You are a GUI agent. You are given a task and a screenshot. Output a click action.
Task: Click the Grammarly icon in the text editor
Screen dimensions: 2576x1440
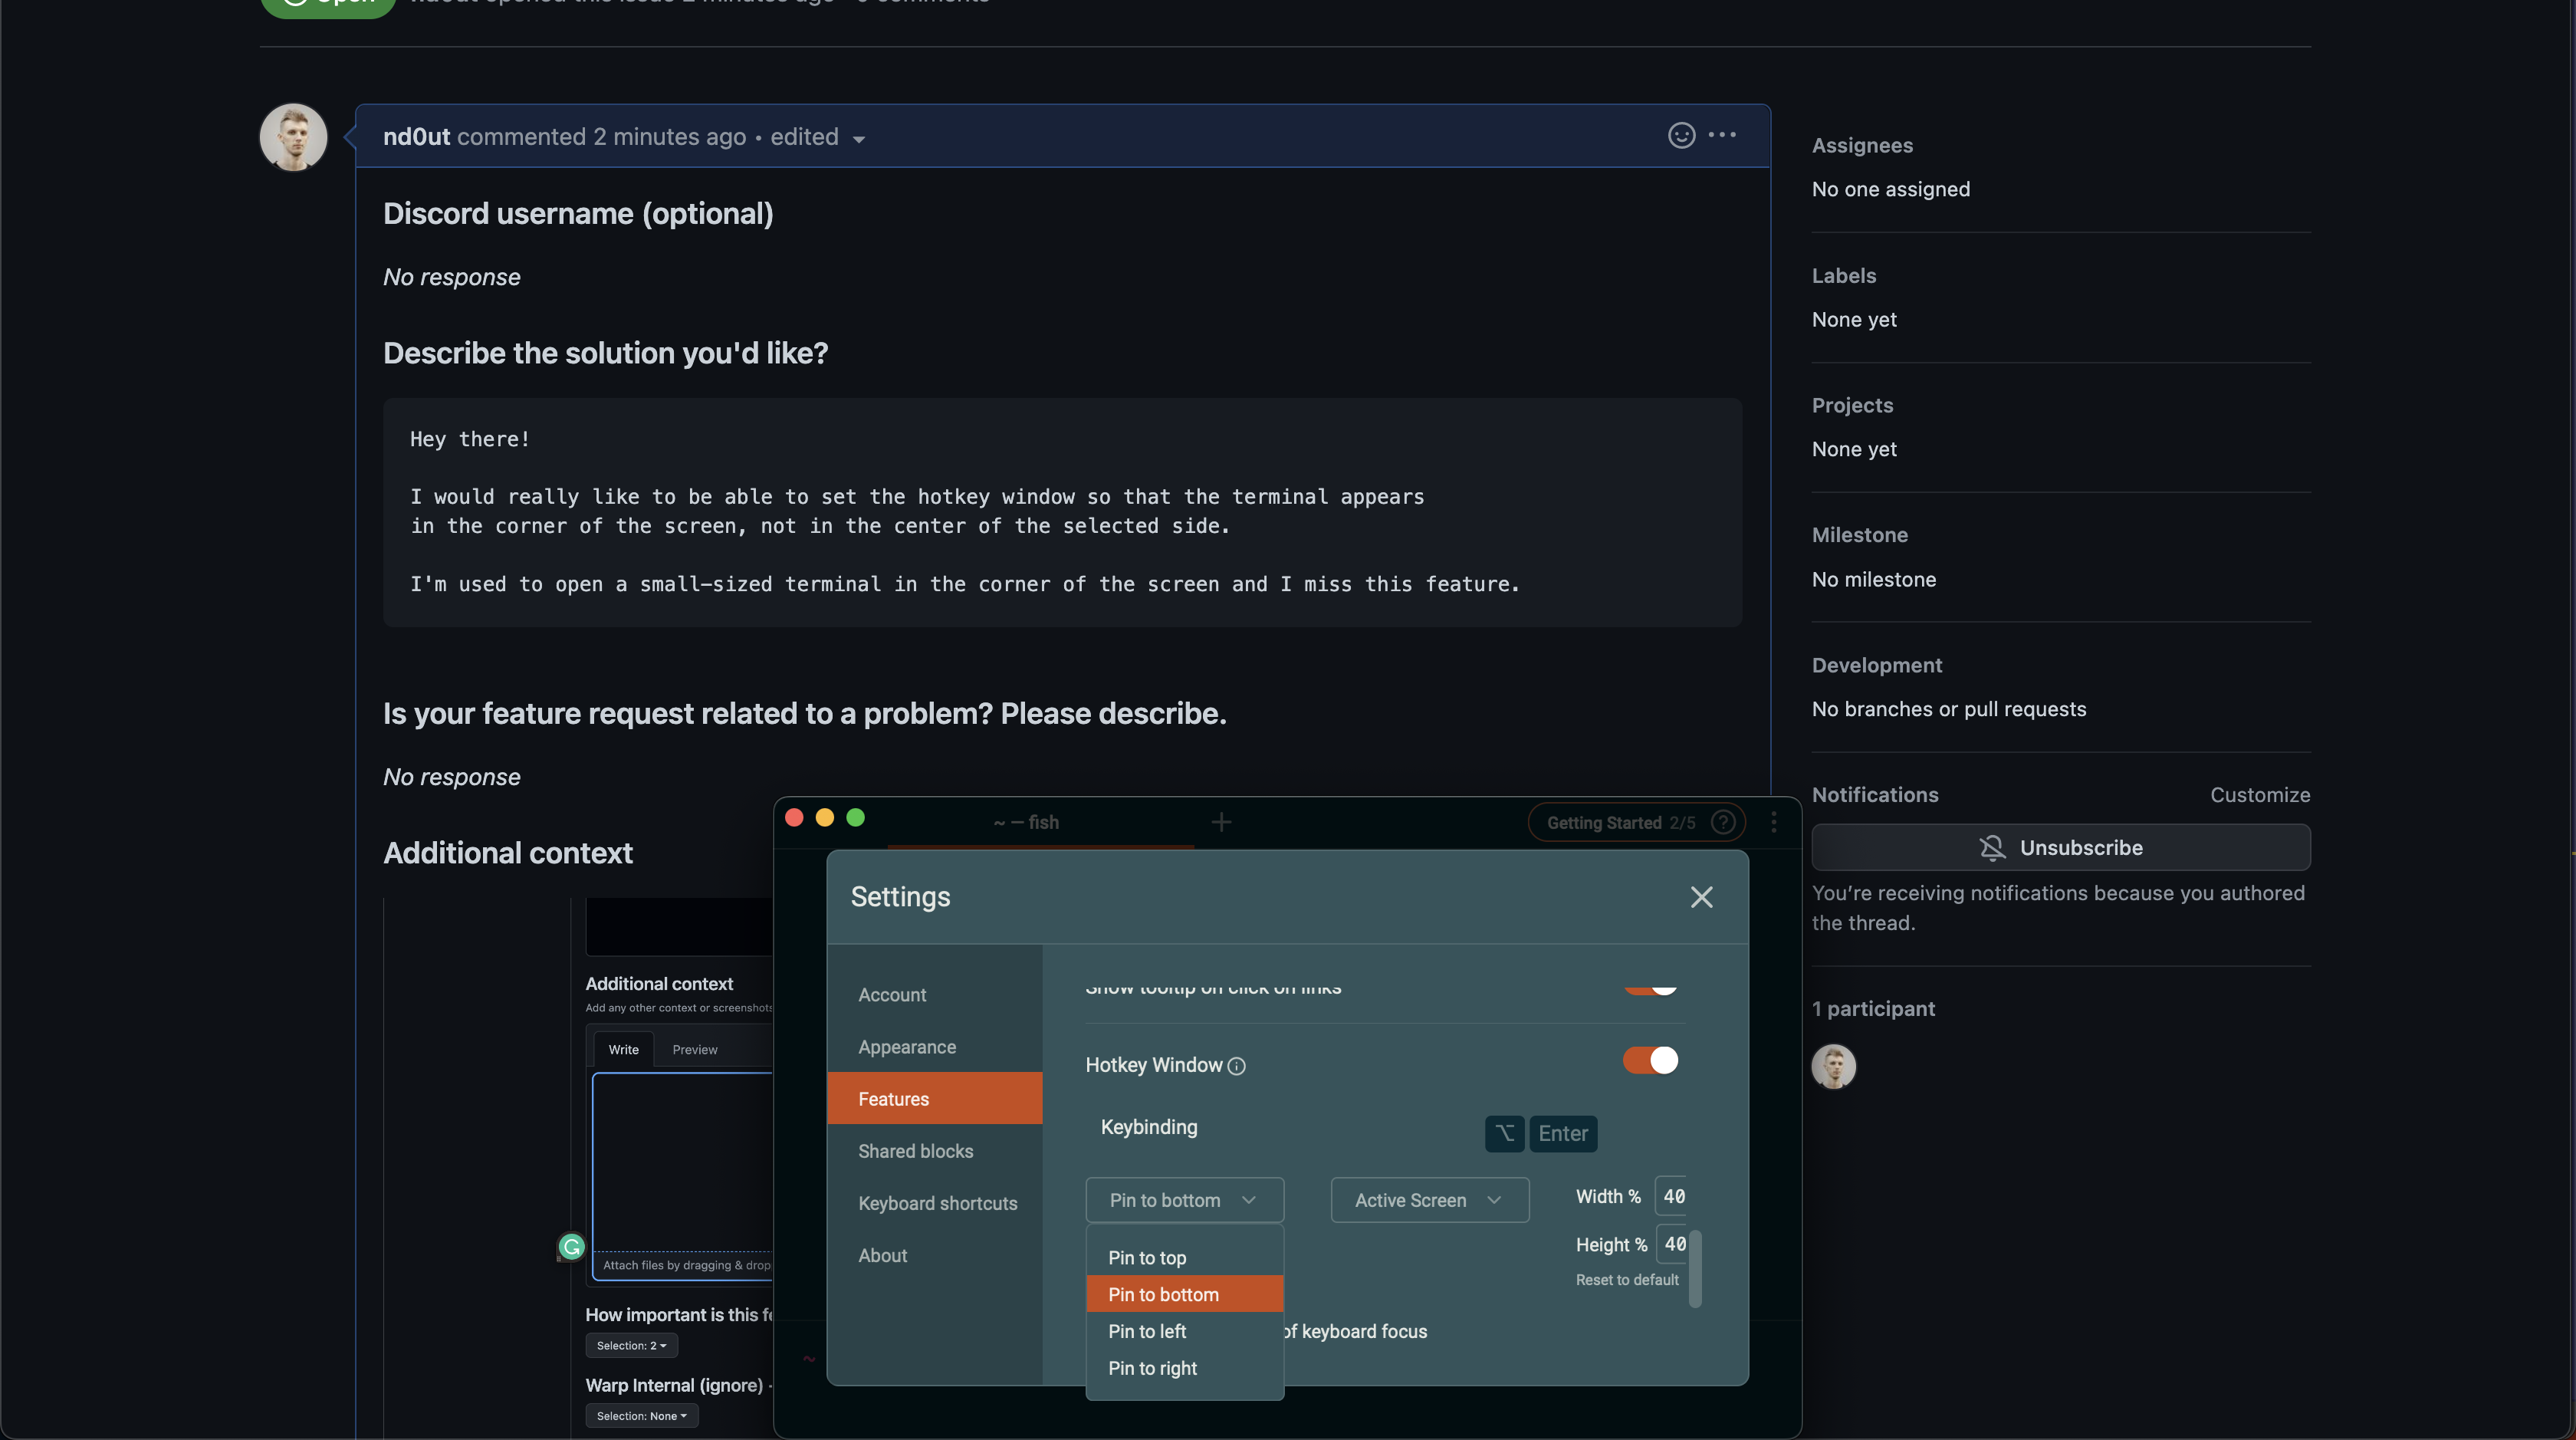[x=571, y=1246]
